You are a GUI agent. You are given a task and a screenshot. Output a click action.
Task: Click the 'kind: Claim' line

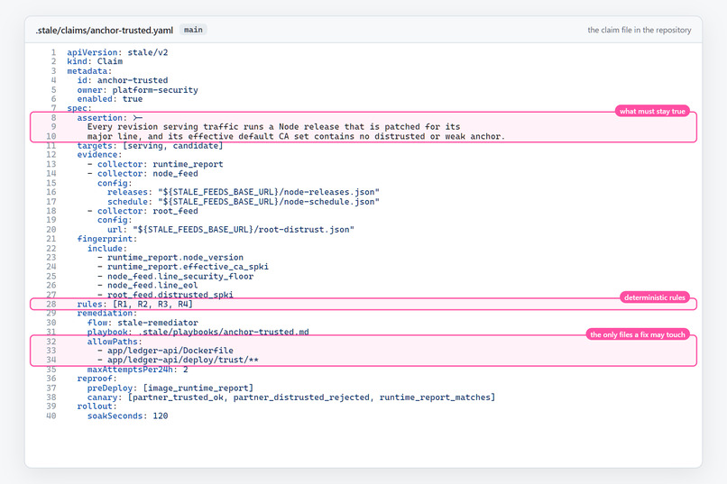[95, 61]
